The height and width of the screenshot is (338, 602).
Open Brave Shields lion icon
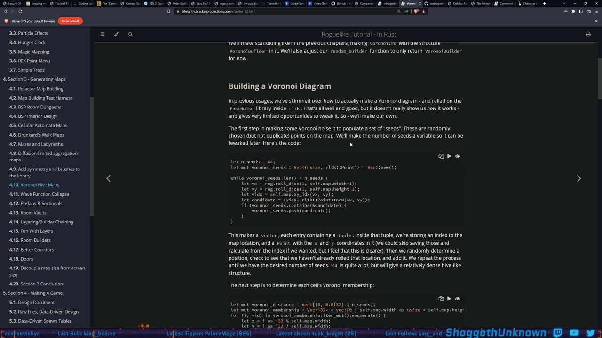(416, 11)
